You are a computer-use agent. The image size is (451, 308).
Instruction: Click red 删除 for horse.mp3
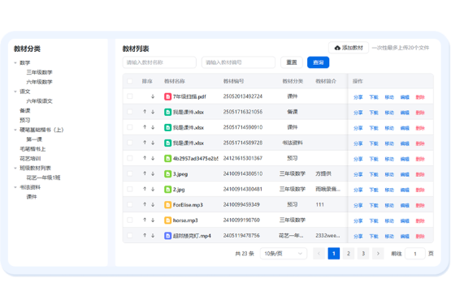420,220
